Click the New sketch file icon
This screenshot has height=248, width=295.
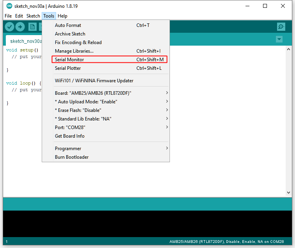33,27
